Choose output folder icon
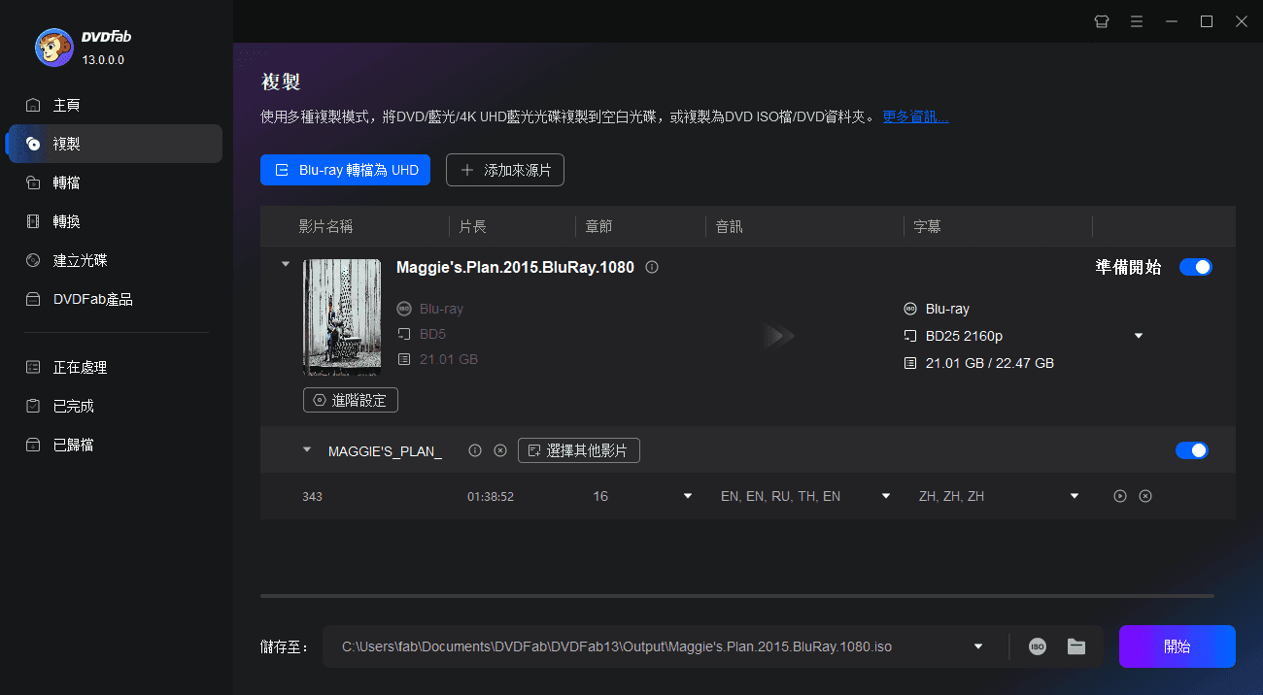This screenshot has height=695, width=1263. 1075,646
